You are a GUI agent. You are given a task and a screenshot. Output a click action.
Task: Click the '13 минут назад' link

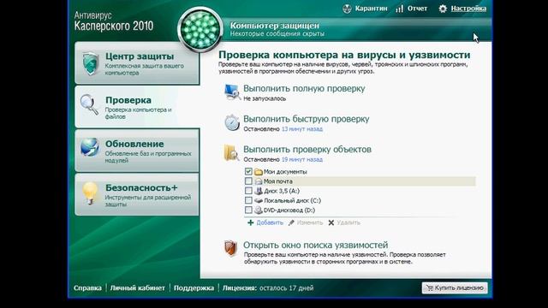(x=302, y=129)
